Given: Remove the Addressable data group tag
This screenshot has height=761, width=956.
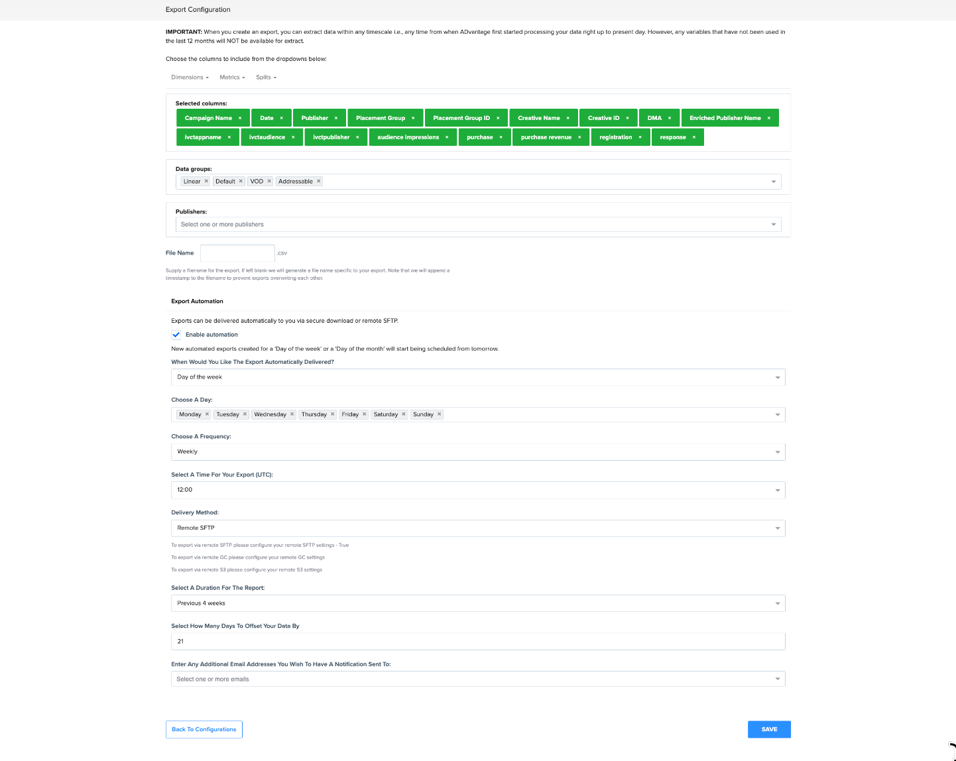Looking at the screenshot, I should tap(319, 181).
